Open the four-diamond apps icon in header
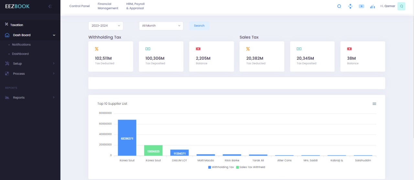Image resolution: width=414 pixels, height=180 pixels. (x=350, y=6)
